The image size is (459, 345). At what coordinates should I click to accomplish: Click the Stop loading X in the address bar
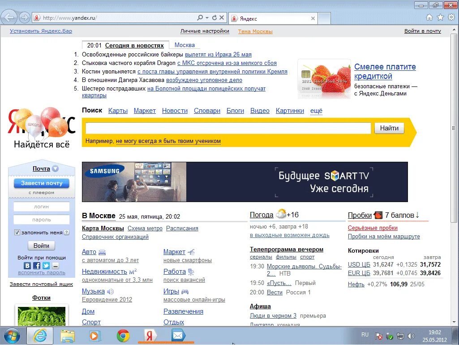[x=222, y=17]
